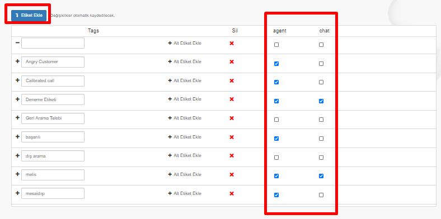Edit the melis tag name field
Screen dimensions: 441x219
pyautogui.click(x=53, y=175)
